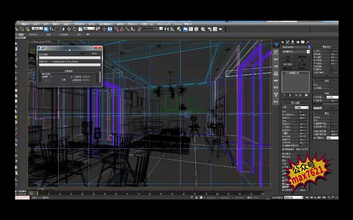
Task: Enable the Snaps Toggle magnet icon
Action: 117,29
